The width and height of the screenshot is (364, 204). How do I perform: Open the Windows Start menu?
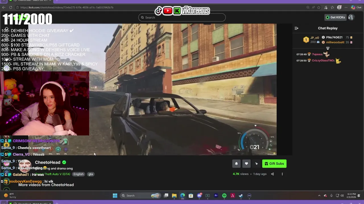[115, 195]
